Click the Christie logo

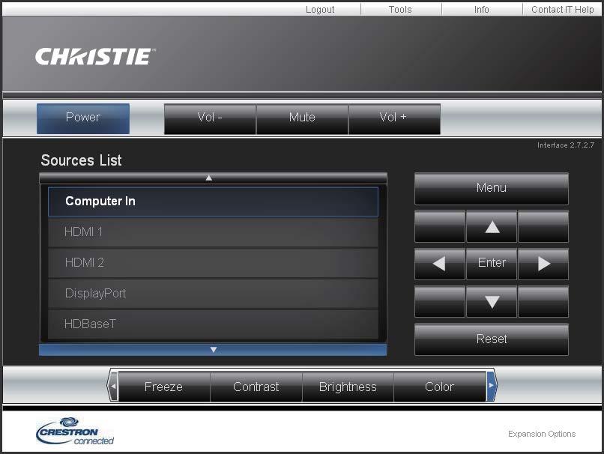pyautogui.click(x=95, y=56)
